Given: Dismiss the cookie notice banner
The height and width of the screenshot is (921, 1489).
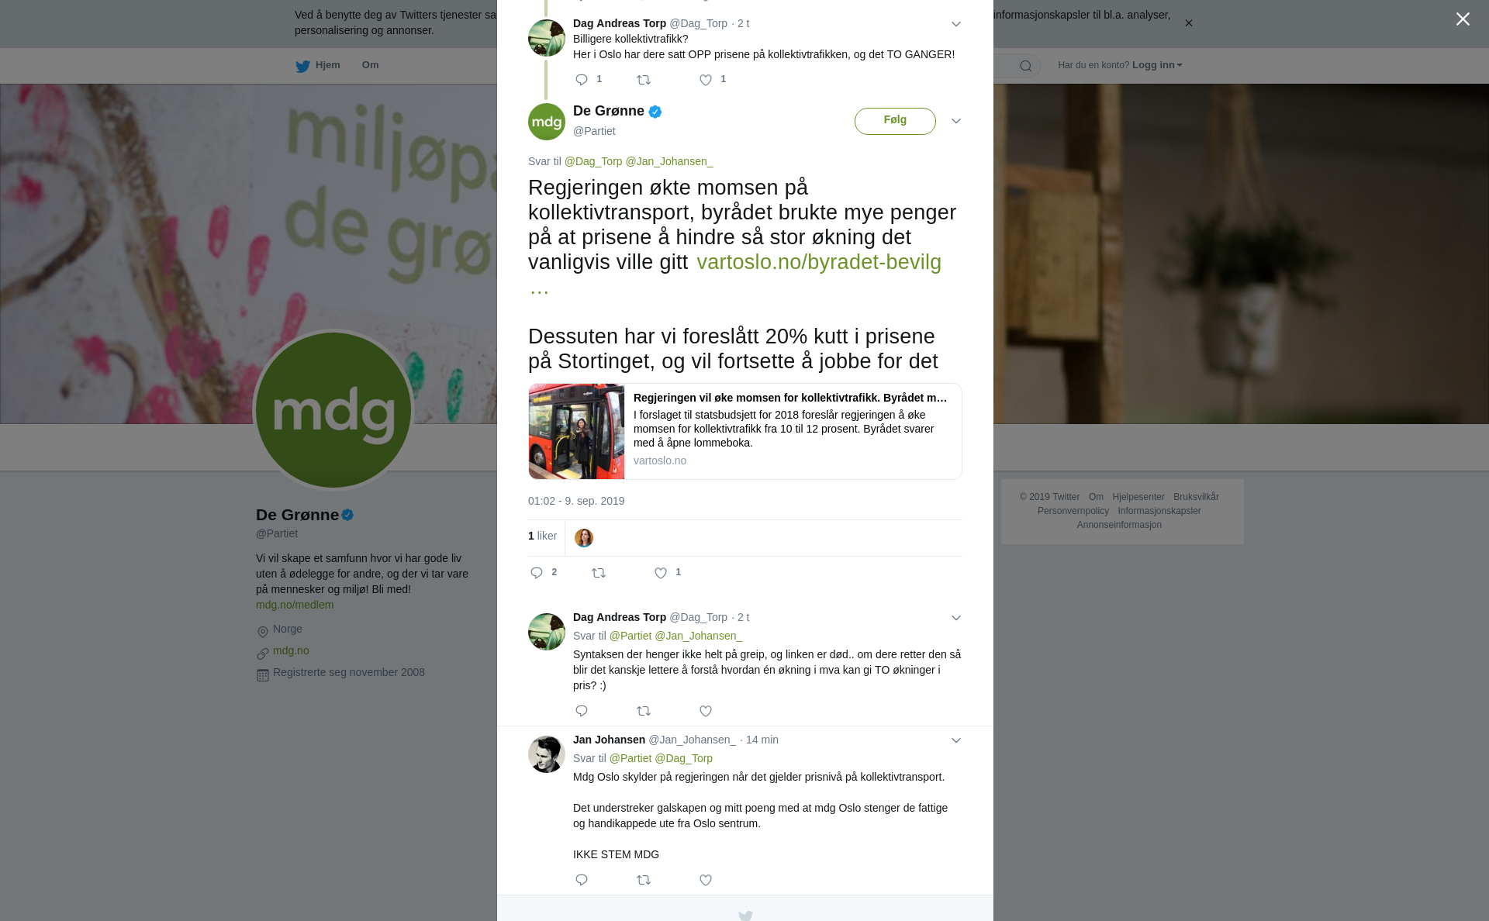Looking at the screenshot, I should (x=1188, y=23).
